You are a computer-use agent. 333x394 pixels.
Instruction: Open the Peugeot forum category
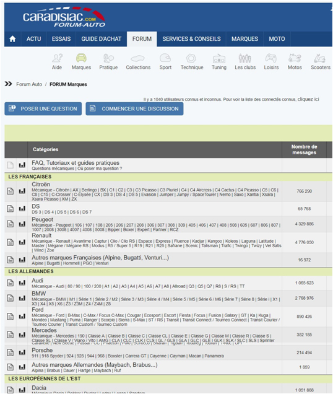(x=43, y=220)
